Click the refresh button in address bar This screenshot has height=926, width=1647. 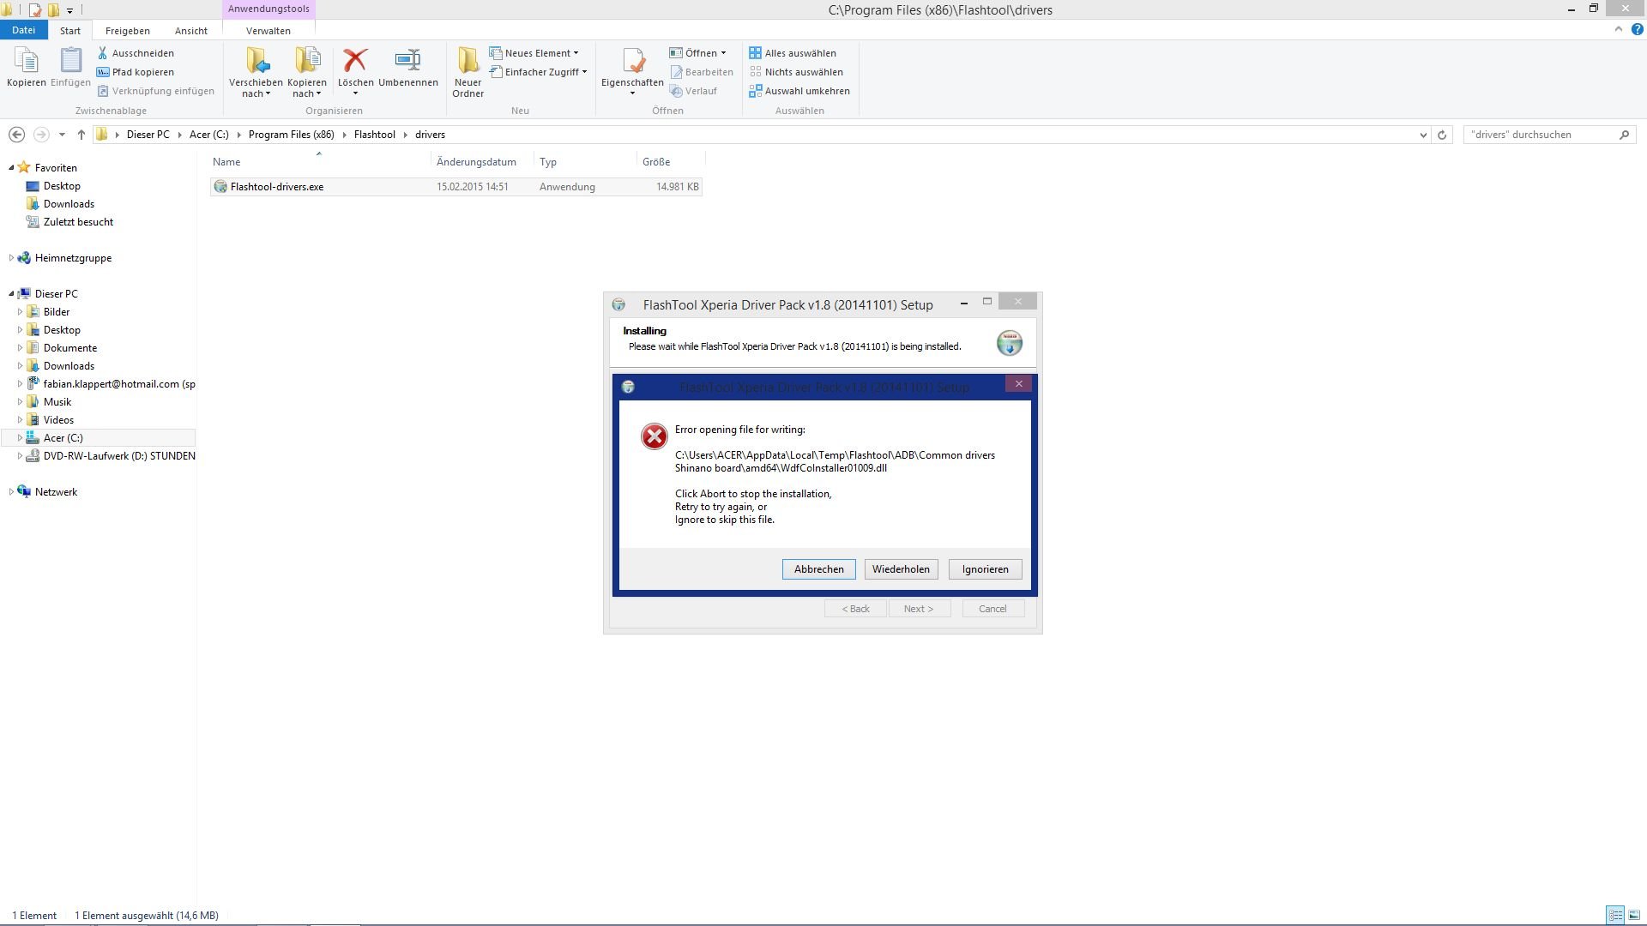tap(1442, 135)
